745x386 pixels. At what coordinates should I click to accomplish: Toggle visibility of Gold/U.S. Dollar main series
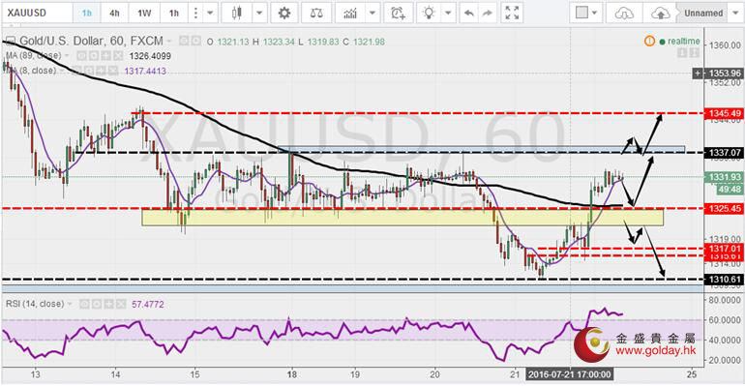pos(184,42)
